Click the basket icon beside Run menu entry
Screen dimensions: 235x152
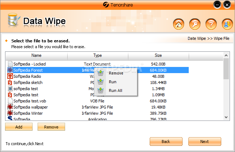(x=101, y=82)
